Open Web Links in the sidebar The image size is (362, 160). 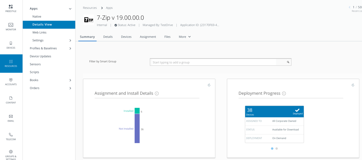pyautogui.click(x=39, y=32)
